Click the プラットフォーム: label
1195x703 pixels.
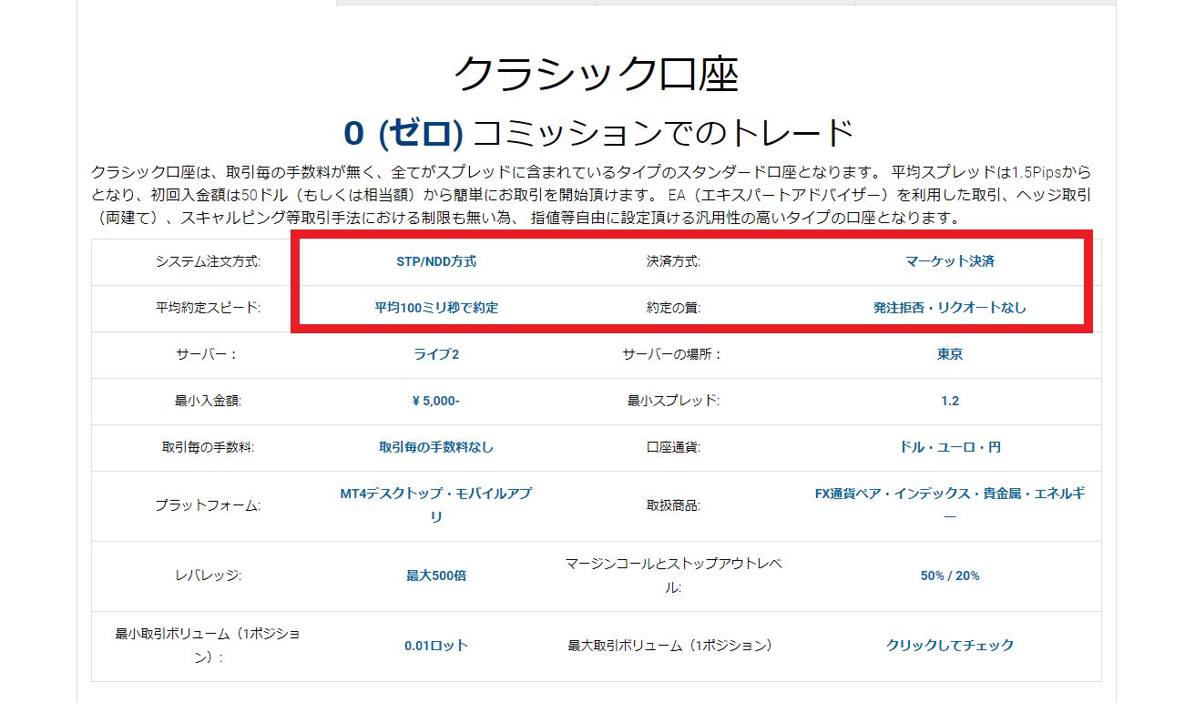click(208, 505)
